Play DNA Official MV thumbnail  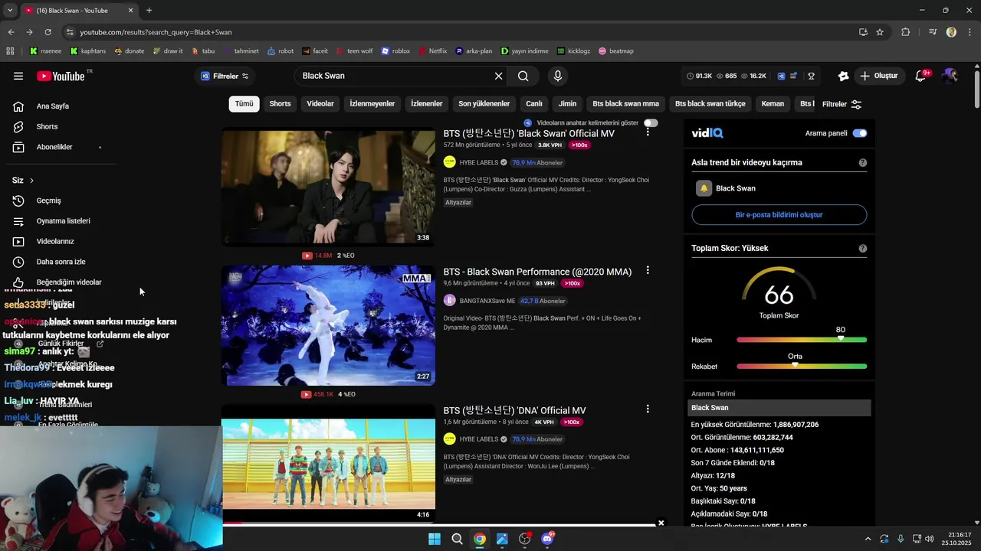[x=328, y=463]
